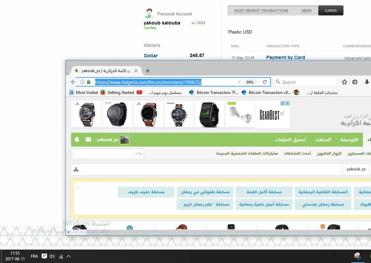
Task: Open the taskbar action center icon
Action: pyautogui.click(x=44, y=256)
